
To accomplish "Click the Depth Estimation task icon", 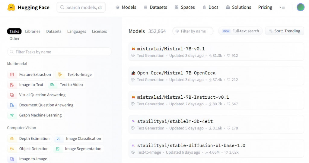I will point(12,139).
